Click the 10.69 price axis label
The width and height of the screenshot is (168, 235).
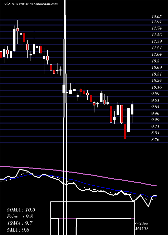point(157,67)
